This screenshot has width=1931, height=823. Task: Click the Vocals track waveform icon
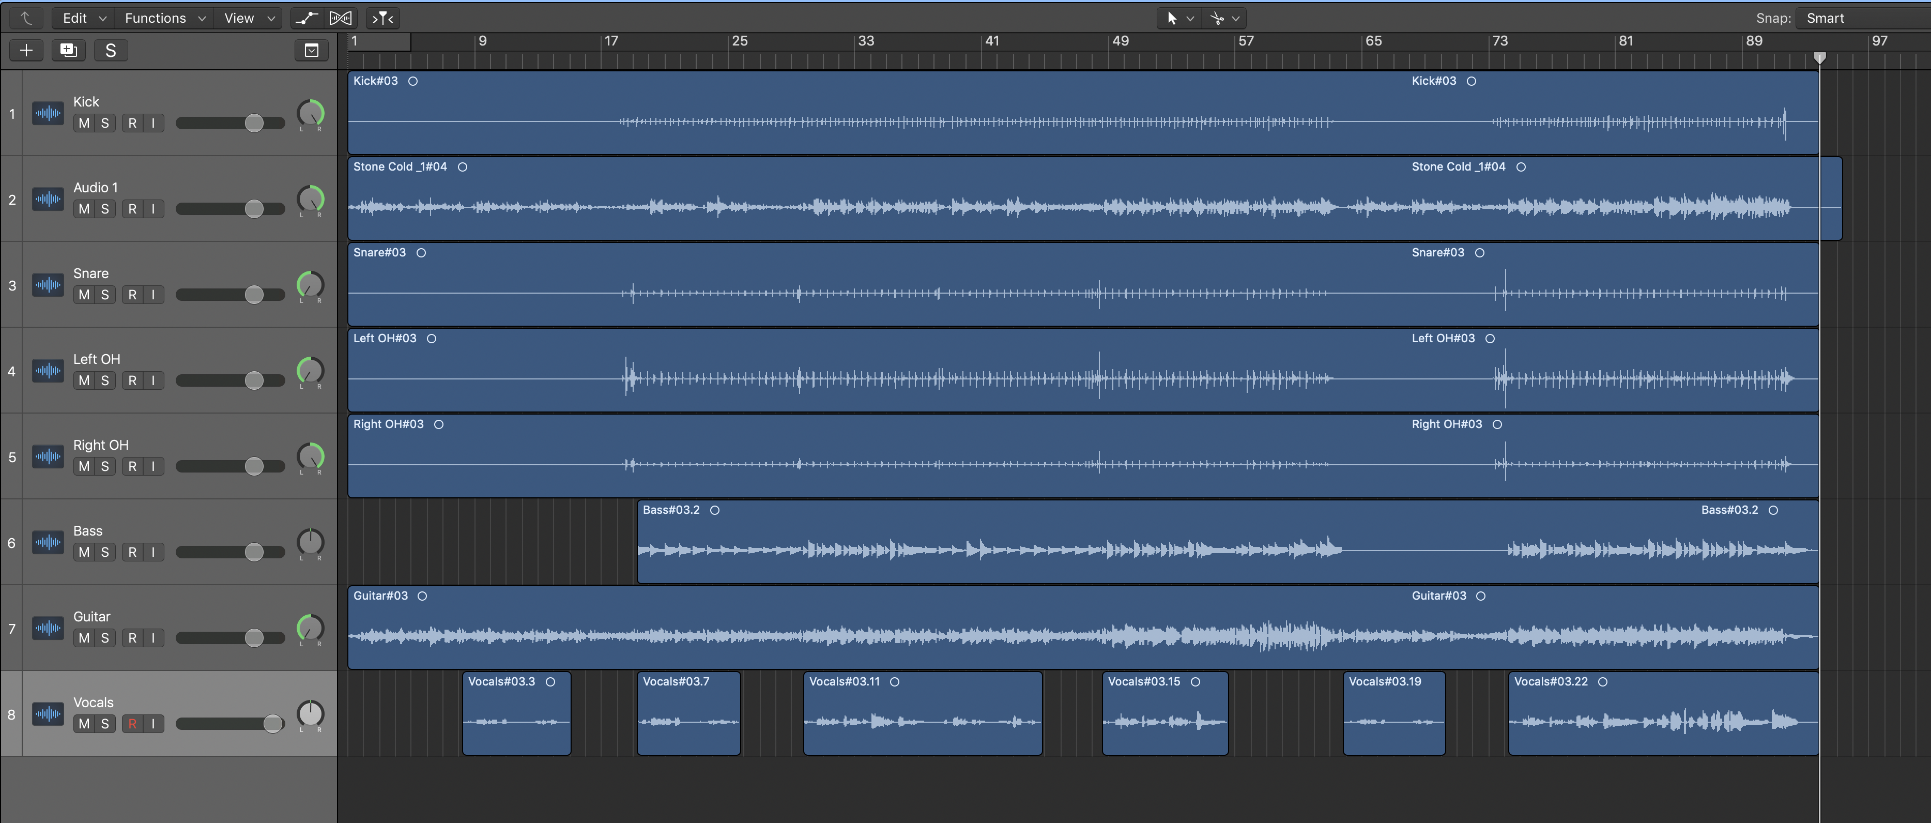[48, 714]
